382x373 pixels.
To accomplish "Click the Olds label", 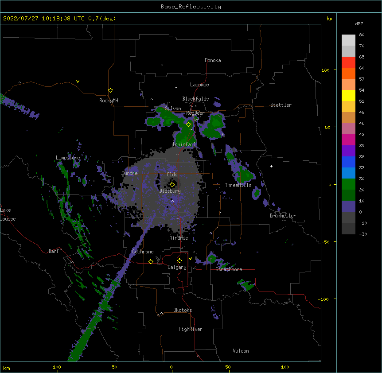I will coord(172,175).
